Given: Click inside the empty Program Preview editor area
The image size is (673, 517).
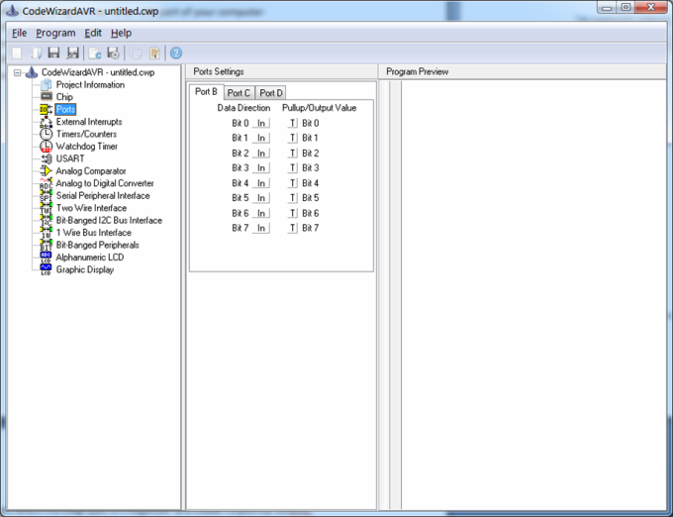Looking at the screenshot, I should point(533,294).
